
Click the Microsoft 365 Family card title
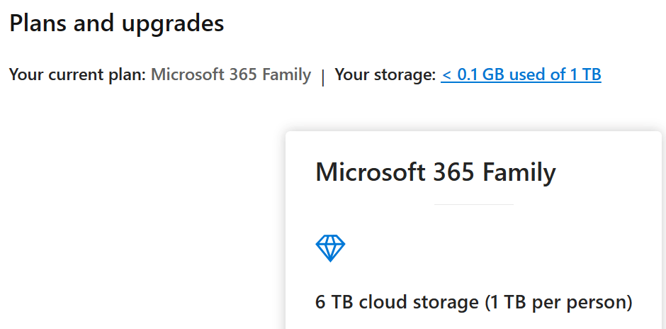click(x=435, y=173)
